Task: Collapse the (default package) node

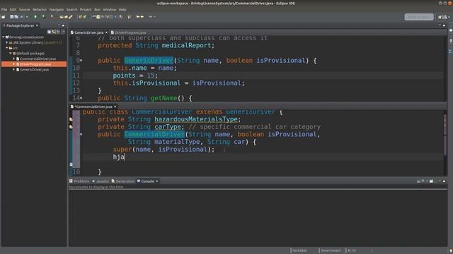Action: (11, 54)
